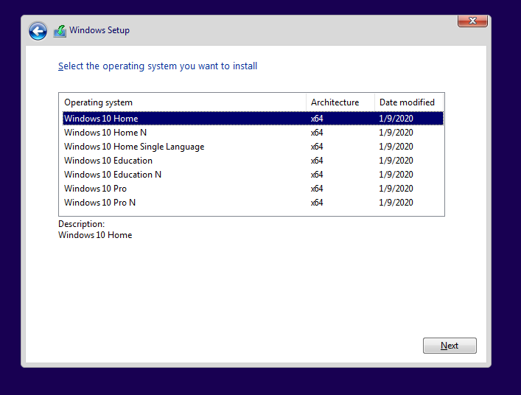Click heading Select the operating system

click(158, 66)
